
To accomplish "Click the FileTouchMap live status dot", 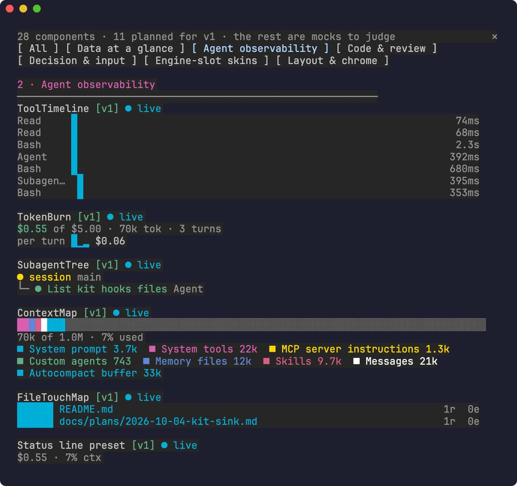I will [x=128, y=397].
